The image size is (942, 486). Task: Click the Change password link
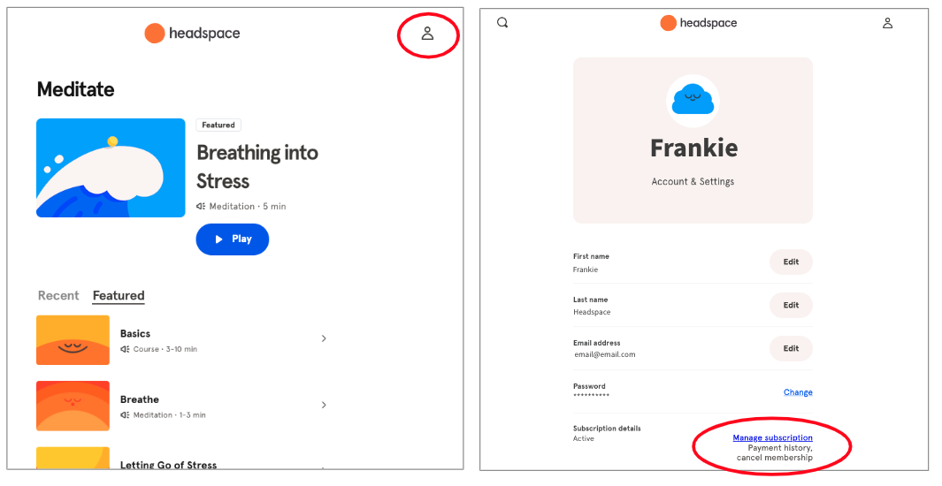coord(798,392)
